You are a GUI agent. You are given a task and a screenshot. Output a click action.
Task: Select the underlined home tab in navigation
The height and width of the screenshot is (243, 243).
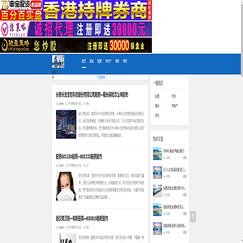pyautogui.click(x=84, y=61)
